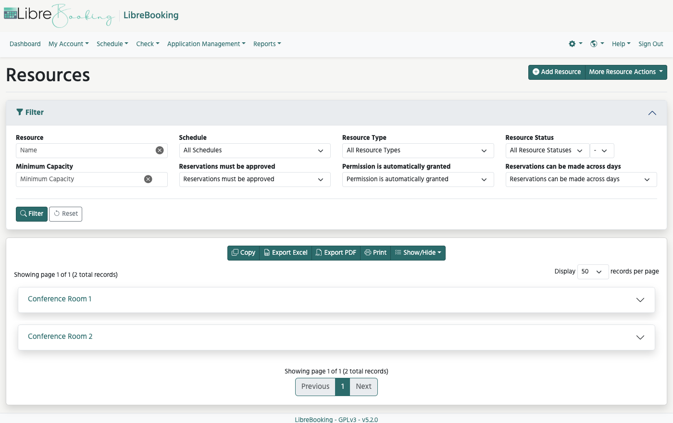The image size is (673, 423).
Task: Open Conference Room 2 link
Action: (x=60, y=336)
